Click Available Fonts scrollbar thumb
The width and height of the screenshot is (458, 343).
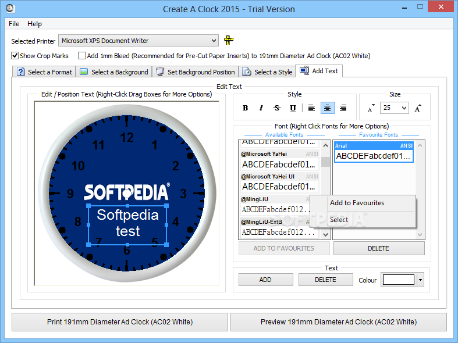point(326,162)
